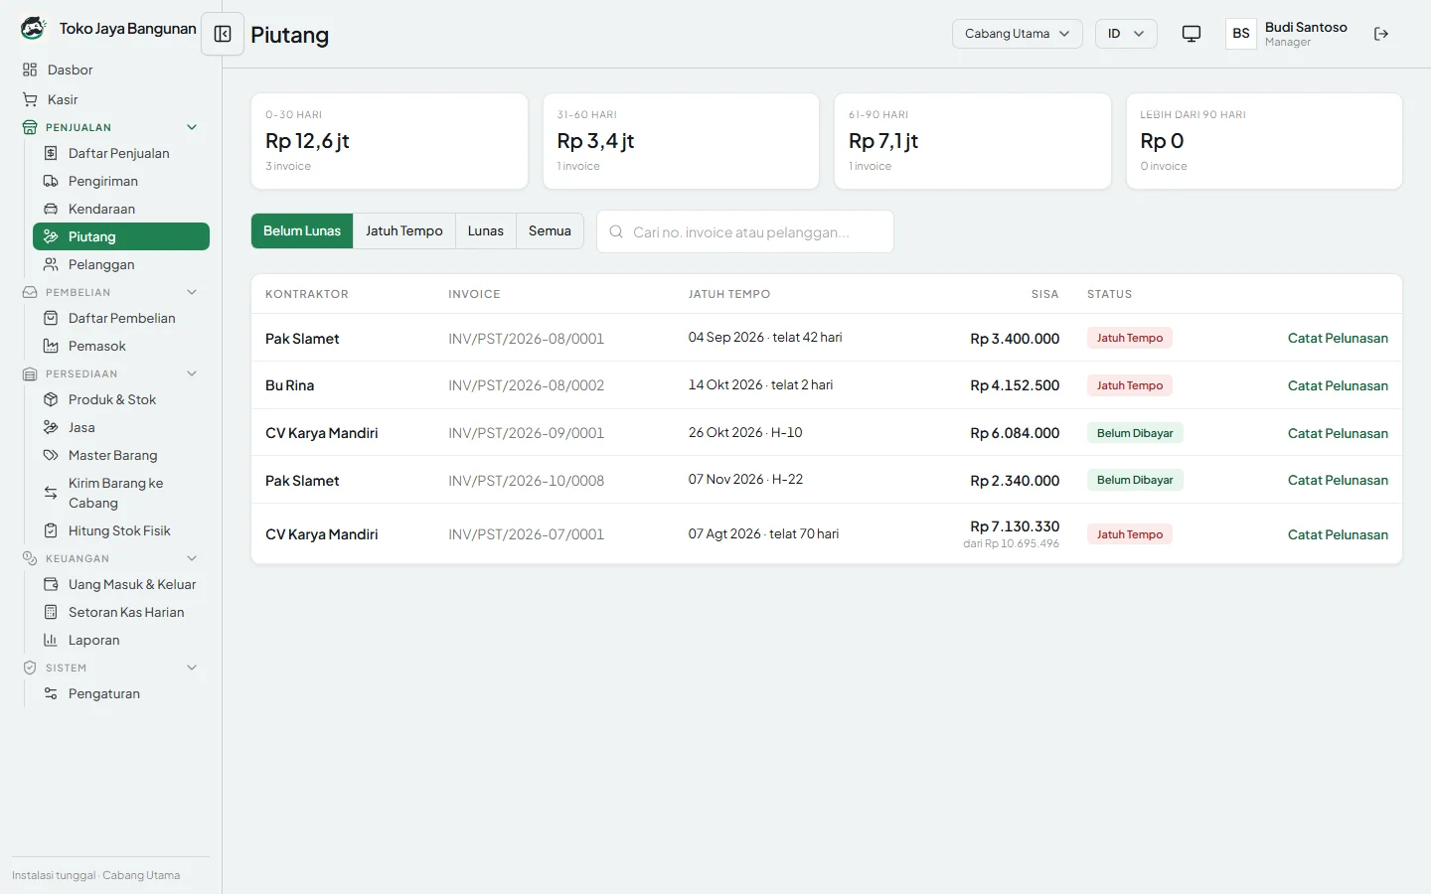Click Catat Pelunasan for Bu Rina
Viewport: 1431px width, 894px height.
[1338, 385]
